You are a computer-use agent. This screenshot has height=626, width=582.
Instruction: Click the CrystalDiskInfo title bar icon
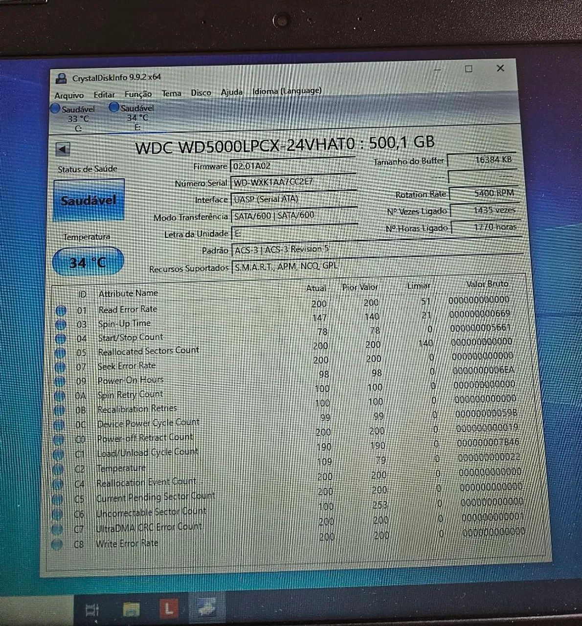(x=62, y=78)
